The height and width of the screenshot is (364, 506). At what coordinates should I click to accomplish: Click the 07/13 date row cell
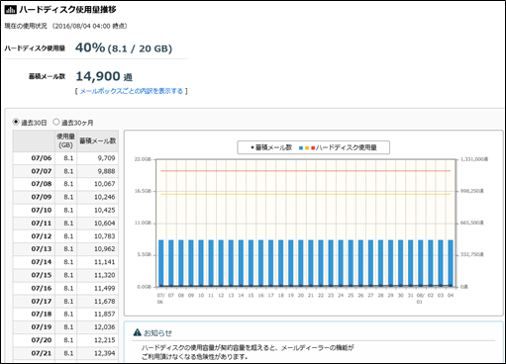[34, 249]
